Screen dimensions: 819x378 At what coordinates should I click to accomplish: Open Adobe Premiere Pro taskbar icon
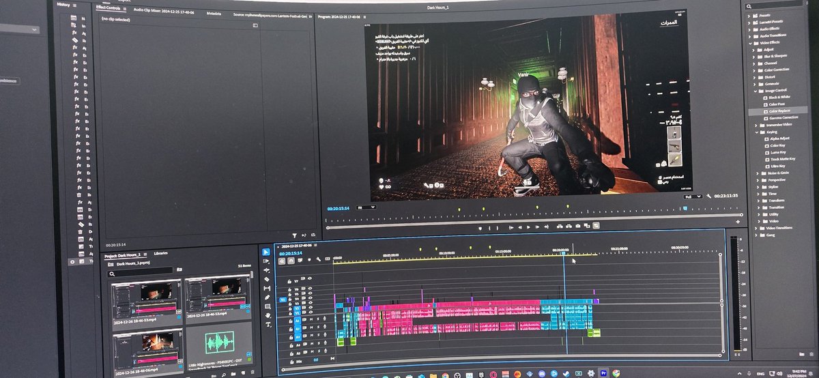point(603,373)
